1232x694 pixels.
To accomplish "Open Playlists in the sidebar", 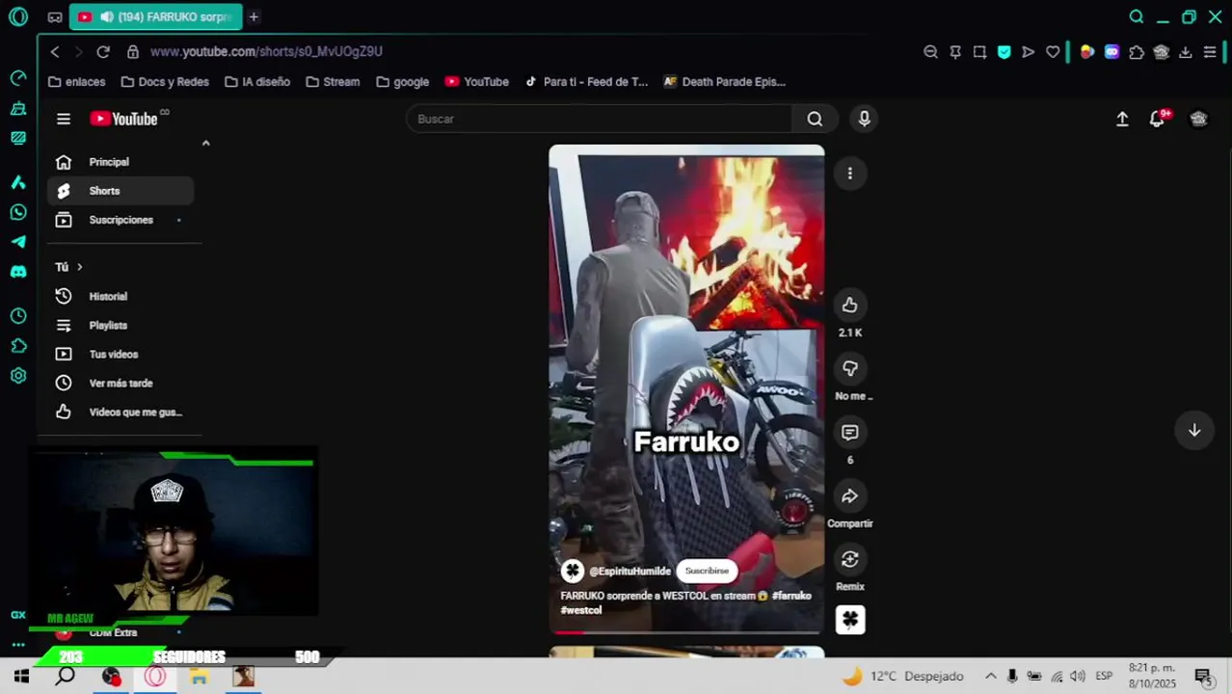I will [x=121, y=325].
